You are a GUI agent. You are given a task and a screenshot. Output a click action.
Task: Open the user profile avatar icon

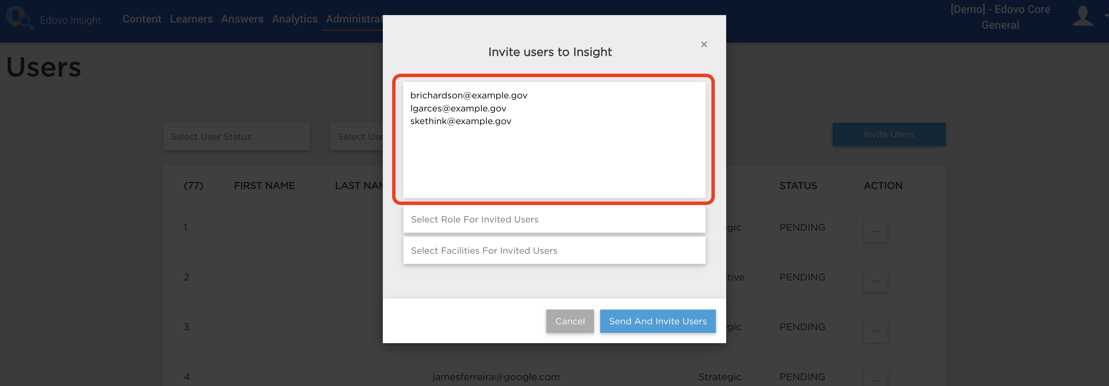click(1082, 16)
